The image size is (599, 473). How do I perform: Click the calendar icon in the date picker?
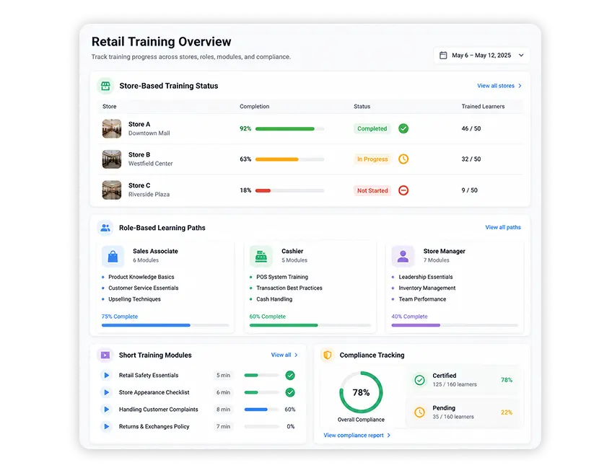coord(443,56)
